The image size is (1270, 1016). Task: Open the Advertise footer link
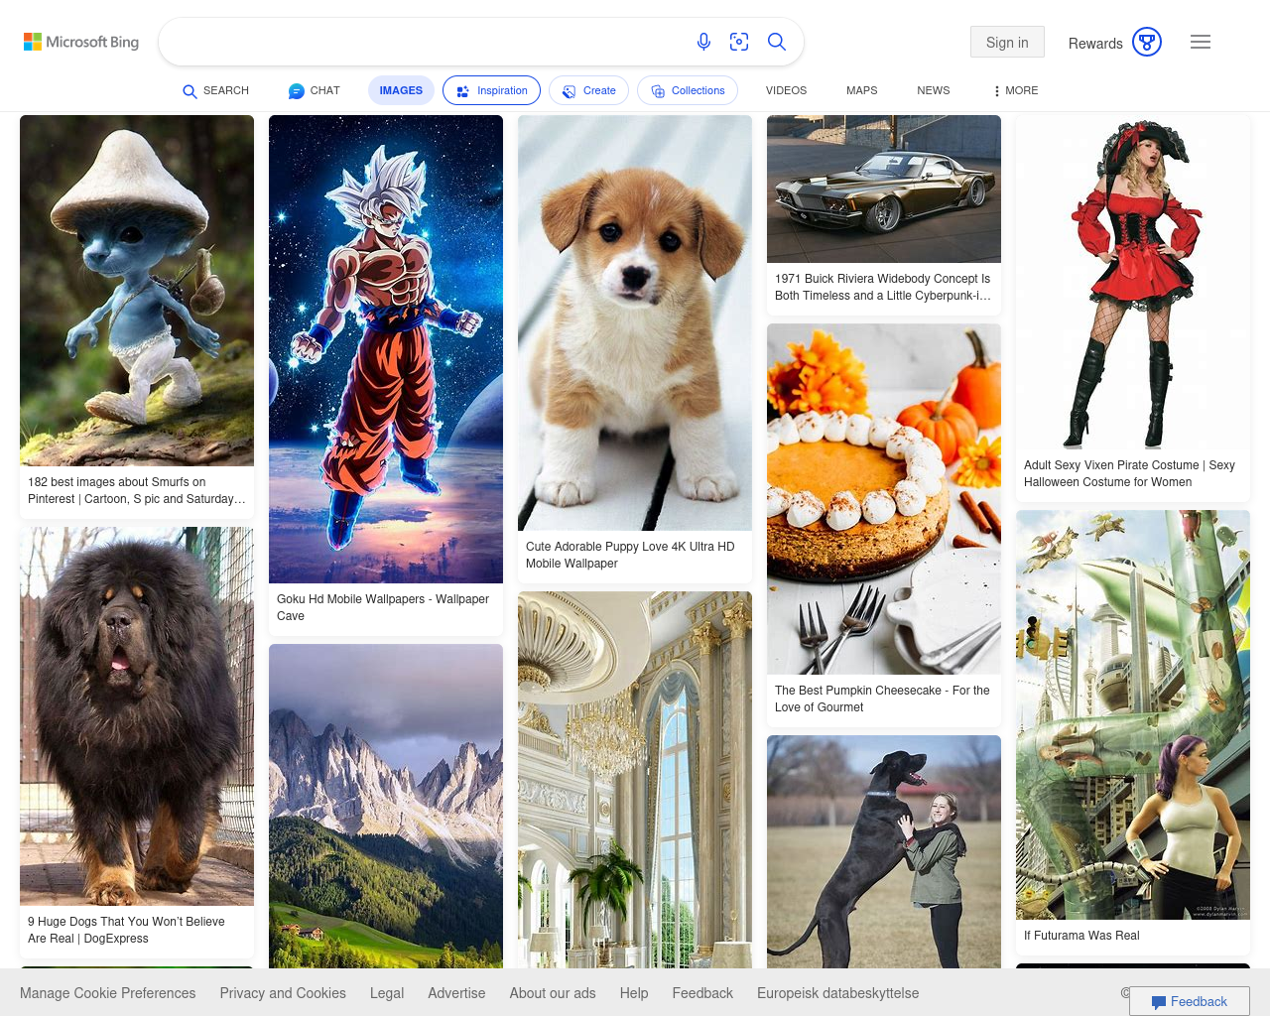[x=456, y=993]
